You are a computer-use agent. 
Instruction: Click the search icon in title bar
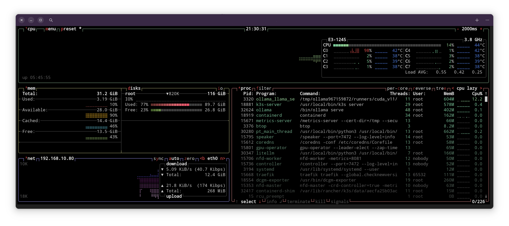point(51,20)
